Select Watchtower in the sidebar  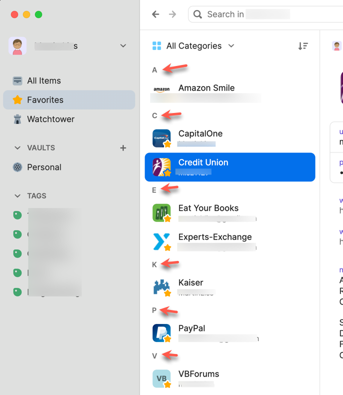click(50, 119)
